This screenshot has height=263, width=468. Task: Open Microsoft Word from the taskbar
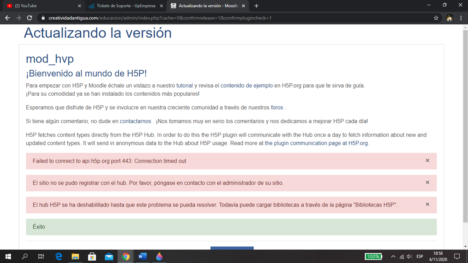coord(142,256)
